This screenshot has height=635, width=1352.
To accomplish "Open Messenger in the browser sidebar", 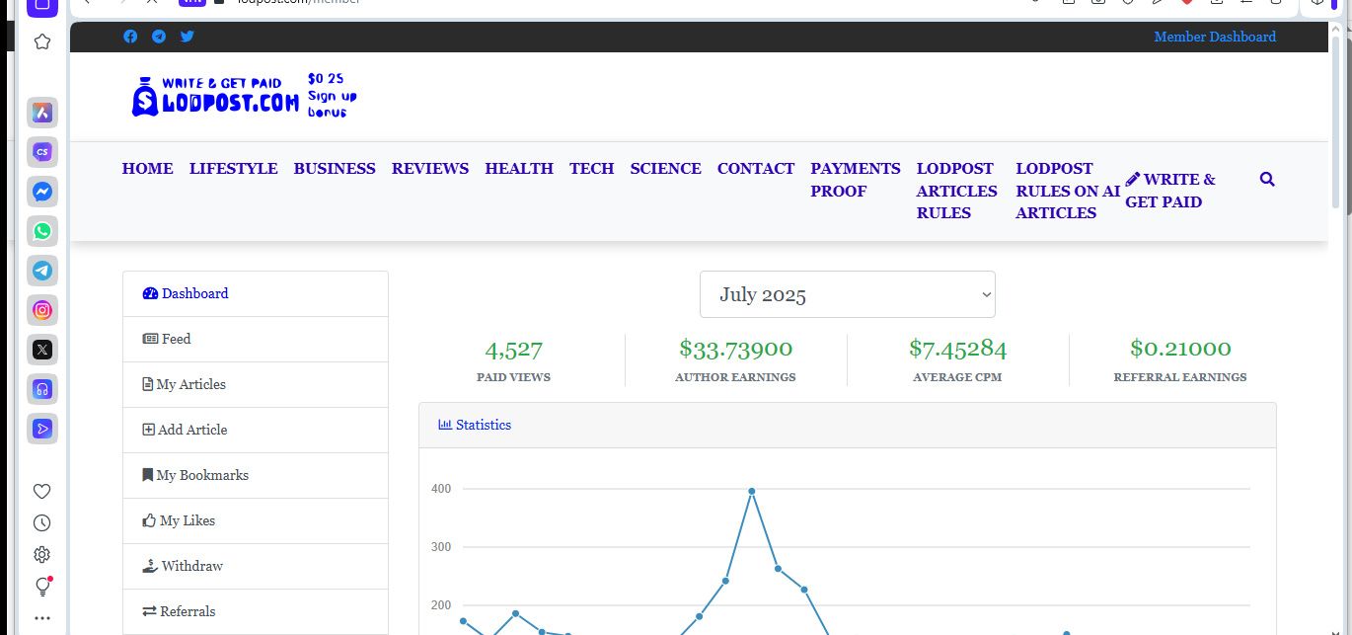I will [x=42, y=192].
